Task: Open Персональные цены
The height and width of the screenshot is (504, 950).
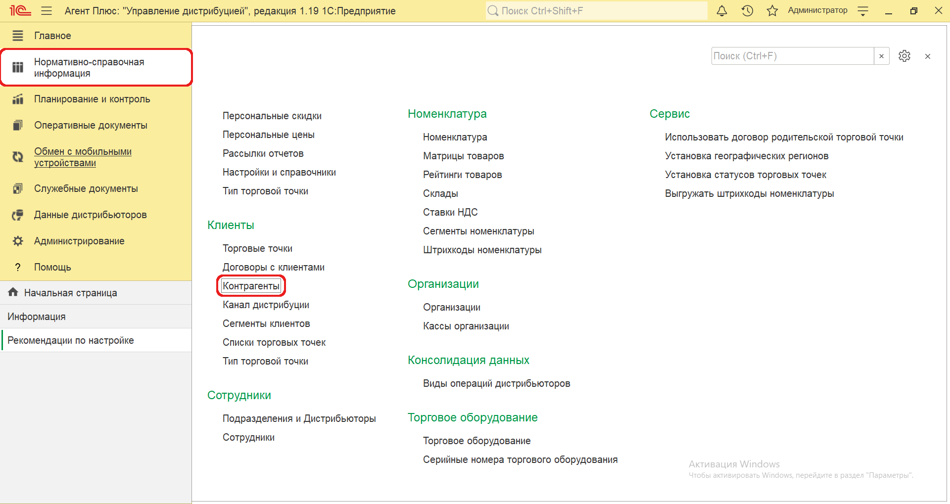Action: tap(269, 135)
